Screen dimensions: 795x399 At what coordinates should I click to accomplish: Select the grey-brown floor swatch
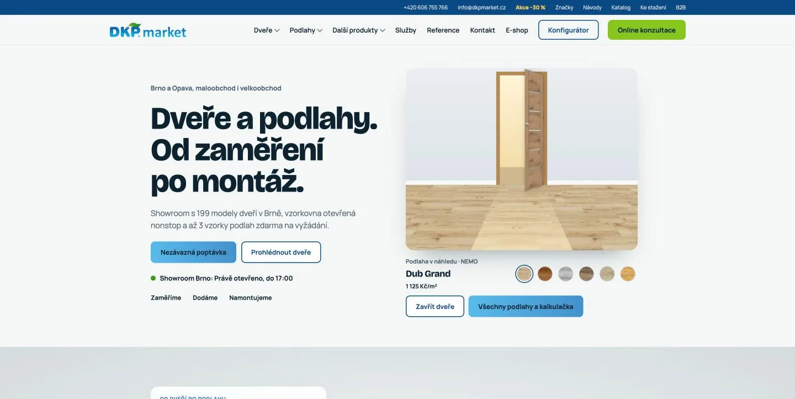click(x=586, y=274)
